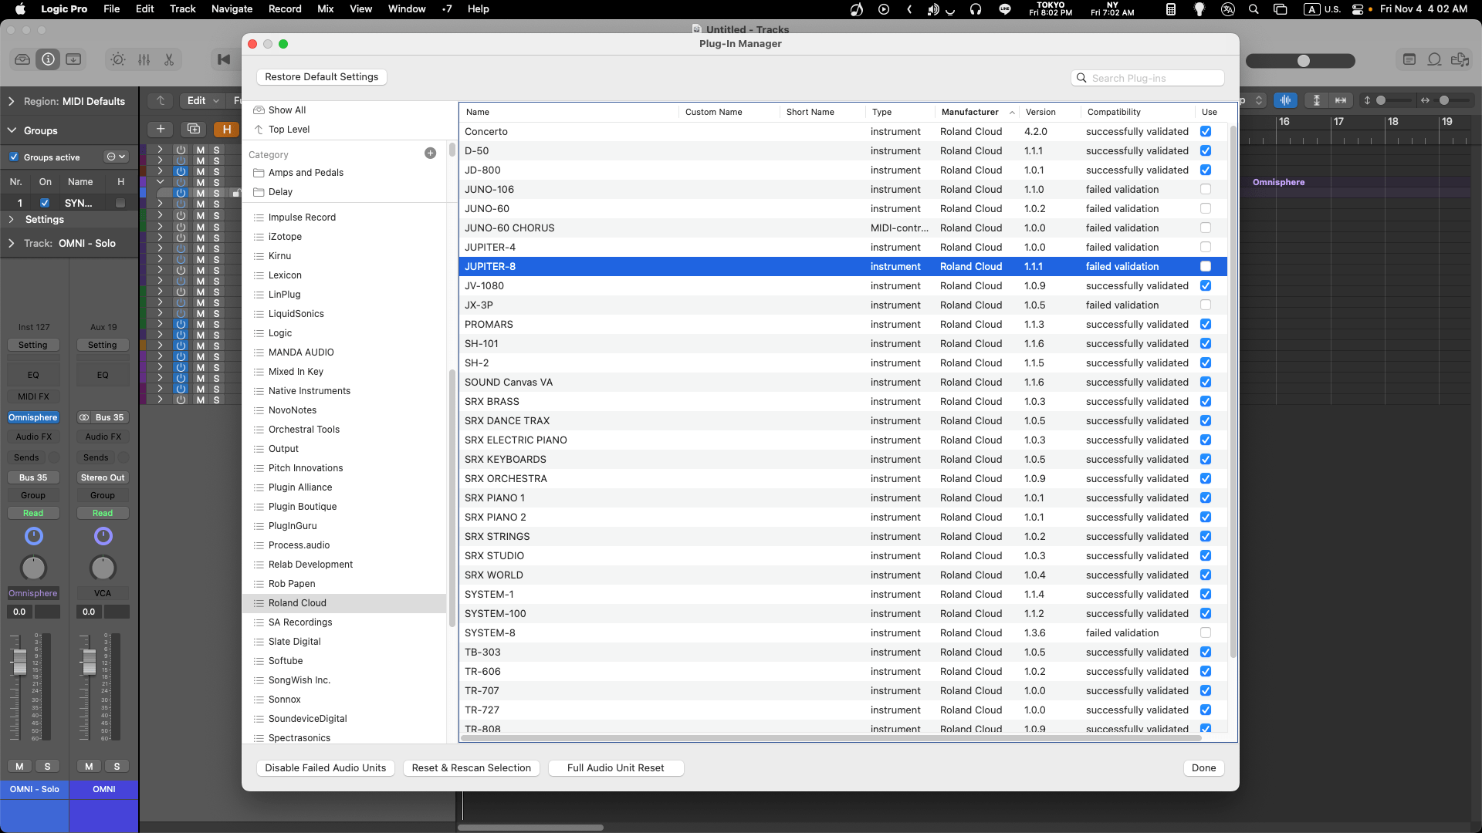Click the orange Hide tracks H button
This screenshot has width=1482, height=833.
point(226,130)
